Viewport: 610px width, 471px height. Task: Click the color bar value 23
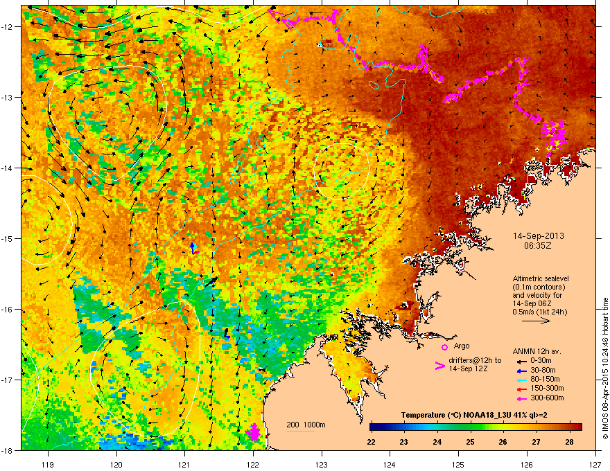point(404,442)
